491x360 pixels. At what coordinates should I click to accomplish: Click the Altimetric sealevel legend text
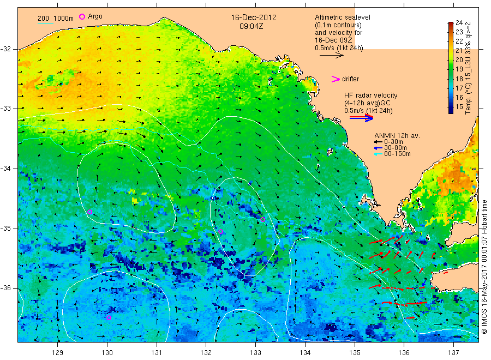pyautogui.click(x=343, y=17)
